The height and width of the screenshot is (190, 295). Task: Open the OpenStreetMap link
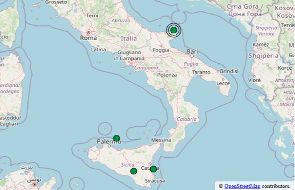242,186
